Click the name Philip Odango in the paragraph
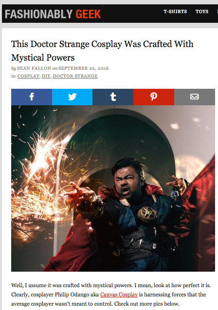The image size is (218, 310). click(72, 294)
